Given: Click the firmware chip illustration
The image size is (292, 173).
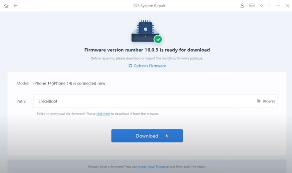Looking at the screenshot, I should pyautogui.click(x=145, y=31).
